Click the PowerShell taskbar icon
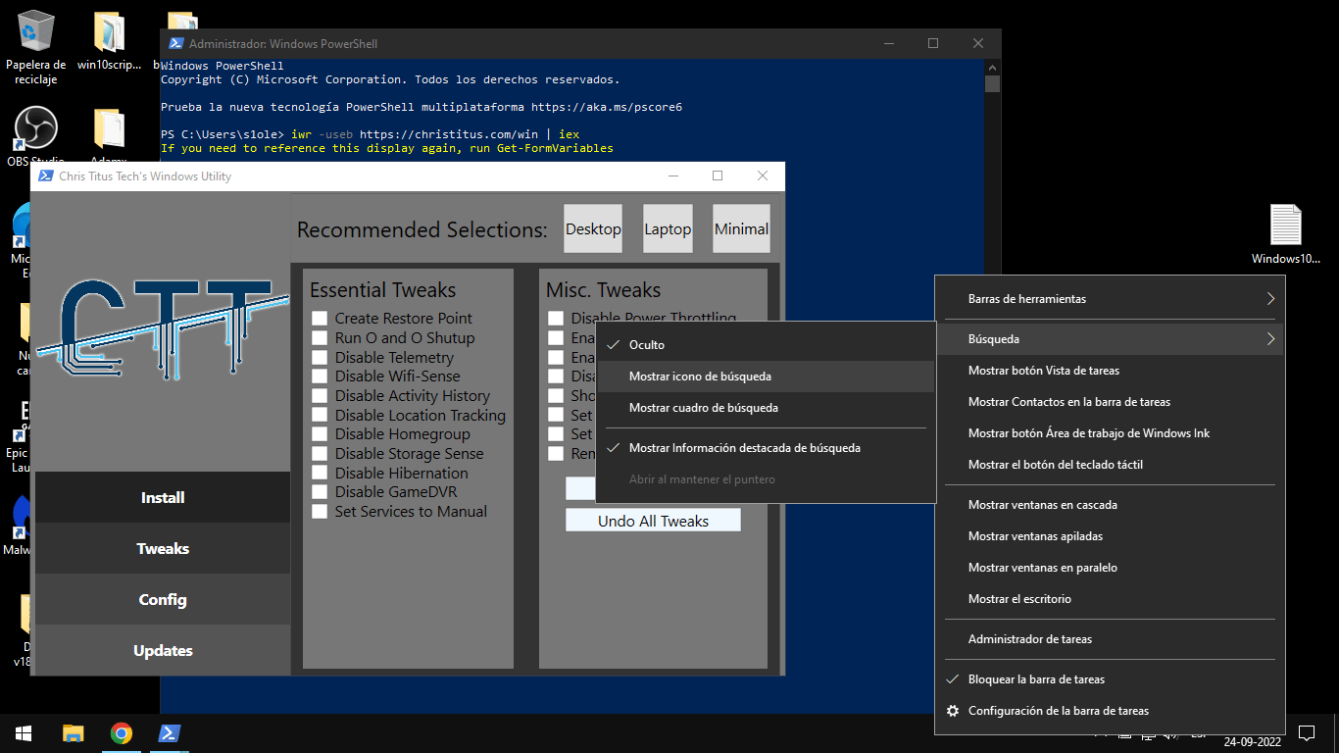Screen dimensions: 1339x753 coord(169,733)
